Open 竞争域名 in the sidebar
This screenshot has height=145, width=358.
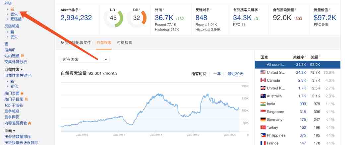click(12, 111)
